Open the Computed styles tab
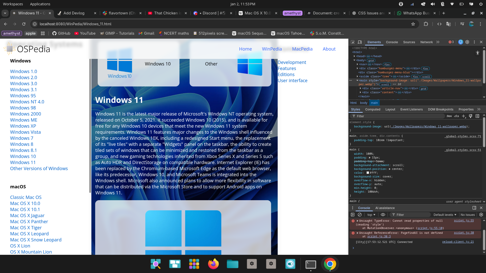486x273 pixels. point(373,109)
